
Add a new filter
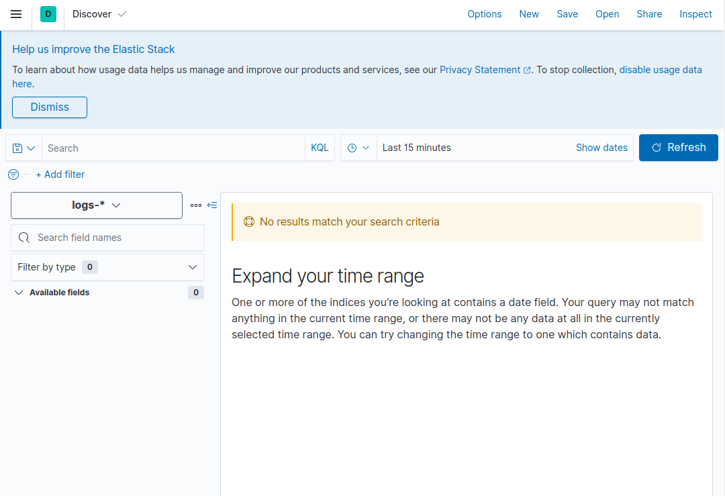point(60,175)
